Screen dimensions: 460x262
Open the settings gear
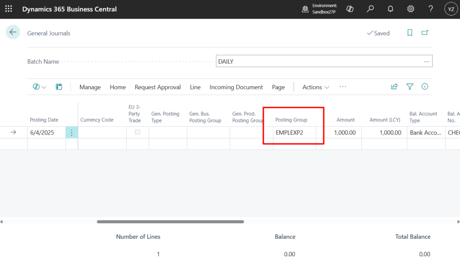pyautogui.click(x=411, y=9)
